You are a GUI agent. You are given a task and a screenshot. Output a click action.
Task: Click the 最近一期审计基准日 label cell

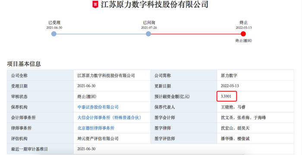coord(40,149)
